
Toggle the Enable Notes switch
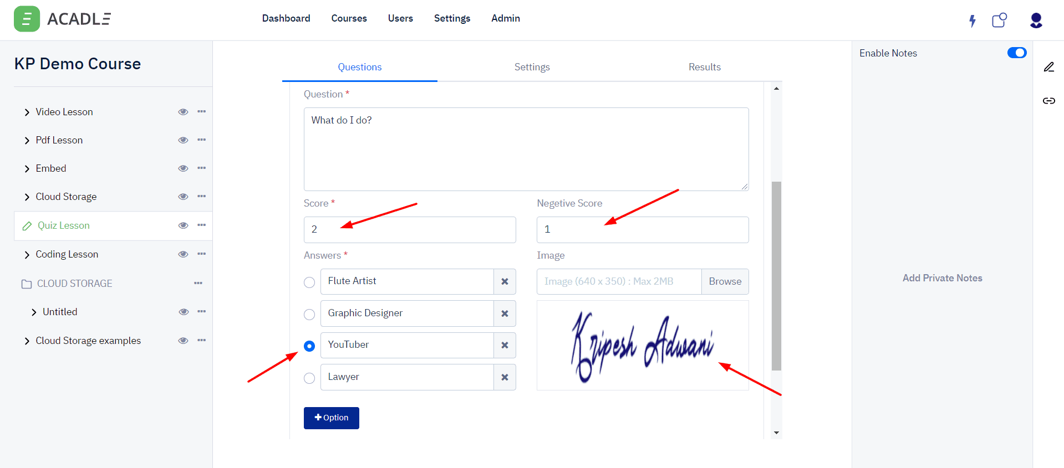pyautogui.click(x=1017, y=53)
